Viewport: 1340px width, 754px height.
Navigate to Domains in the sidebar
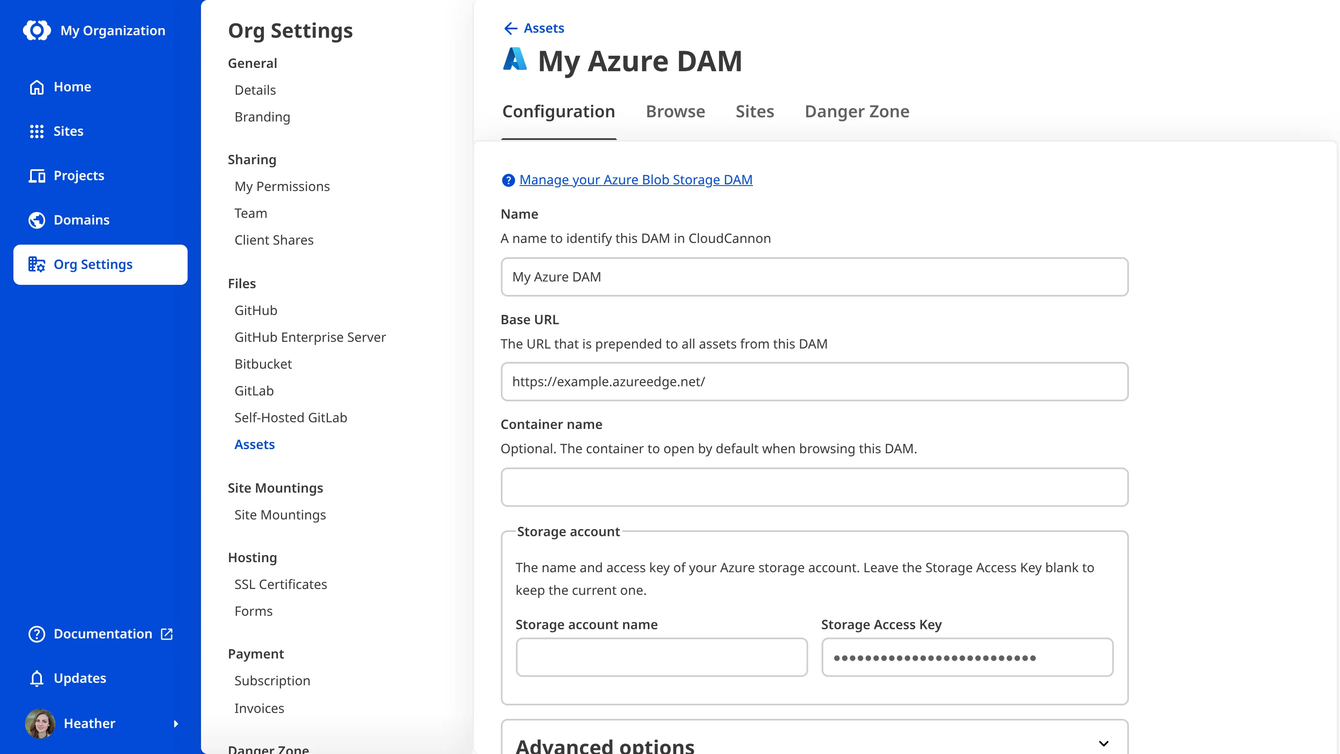(100, 220)
